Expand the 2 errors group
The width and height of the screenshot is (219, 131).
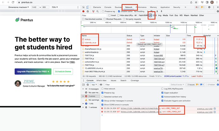click(x=83, y=96)
